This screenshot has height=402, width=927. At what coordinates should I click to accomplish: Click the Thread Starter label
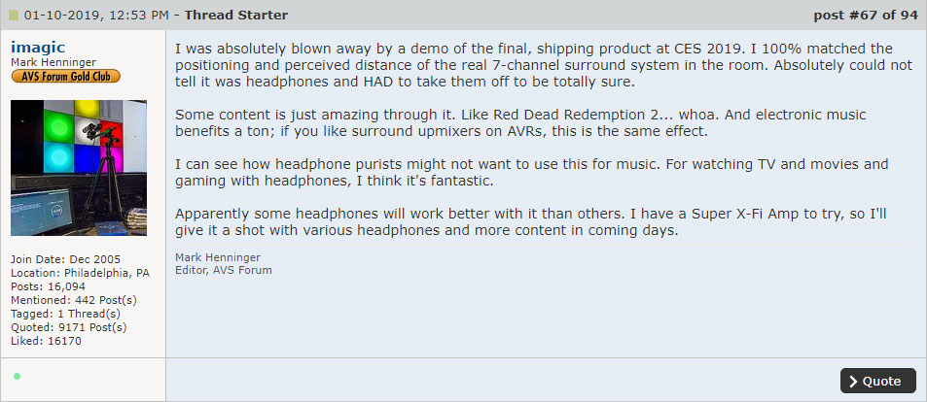(x=236, y=16)
